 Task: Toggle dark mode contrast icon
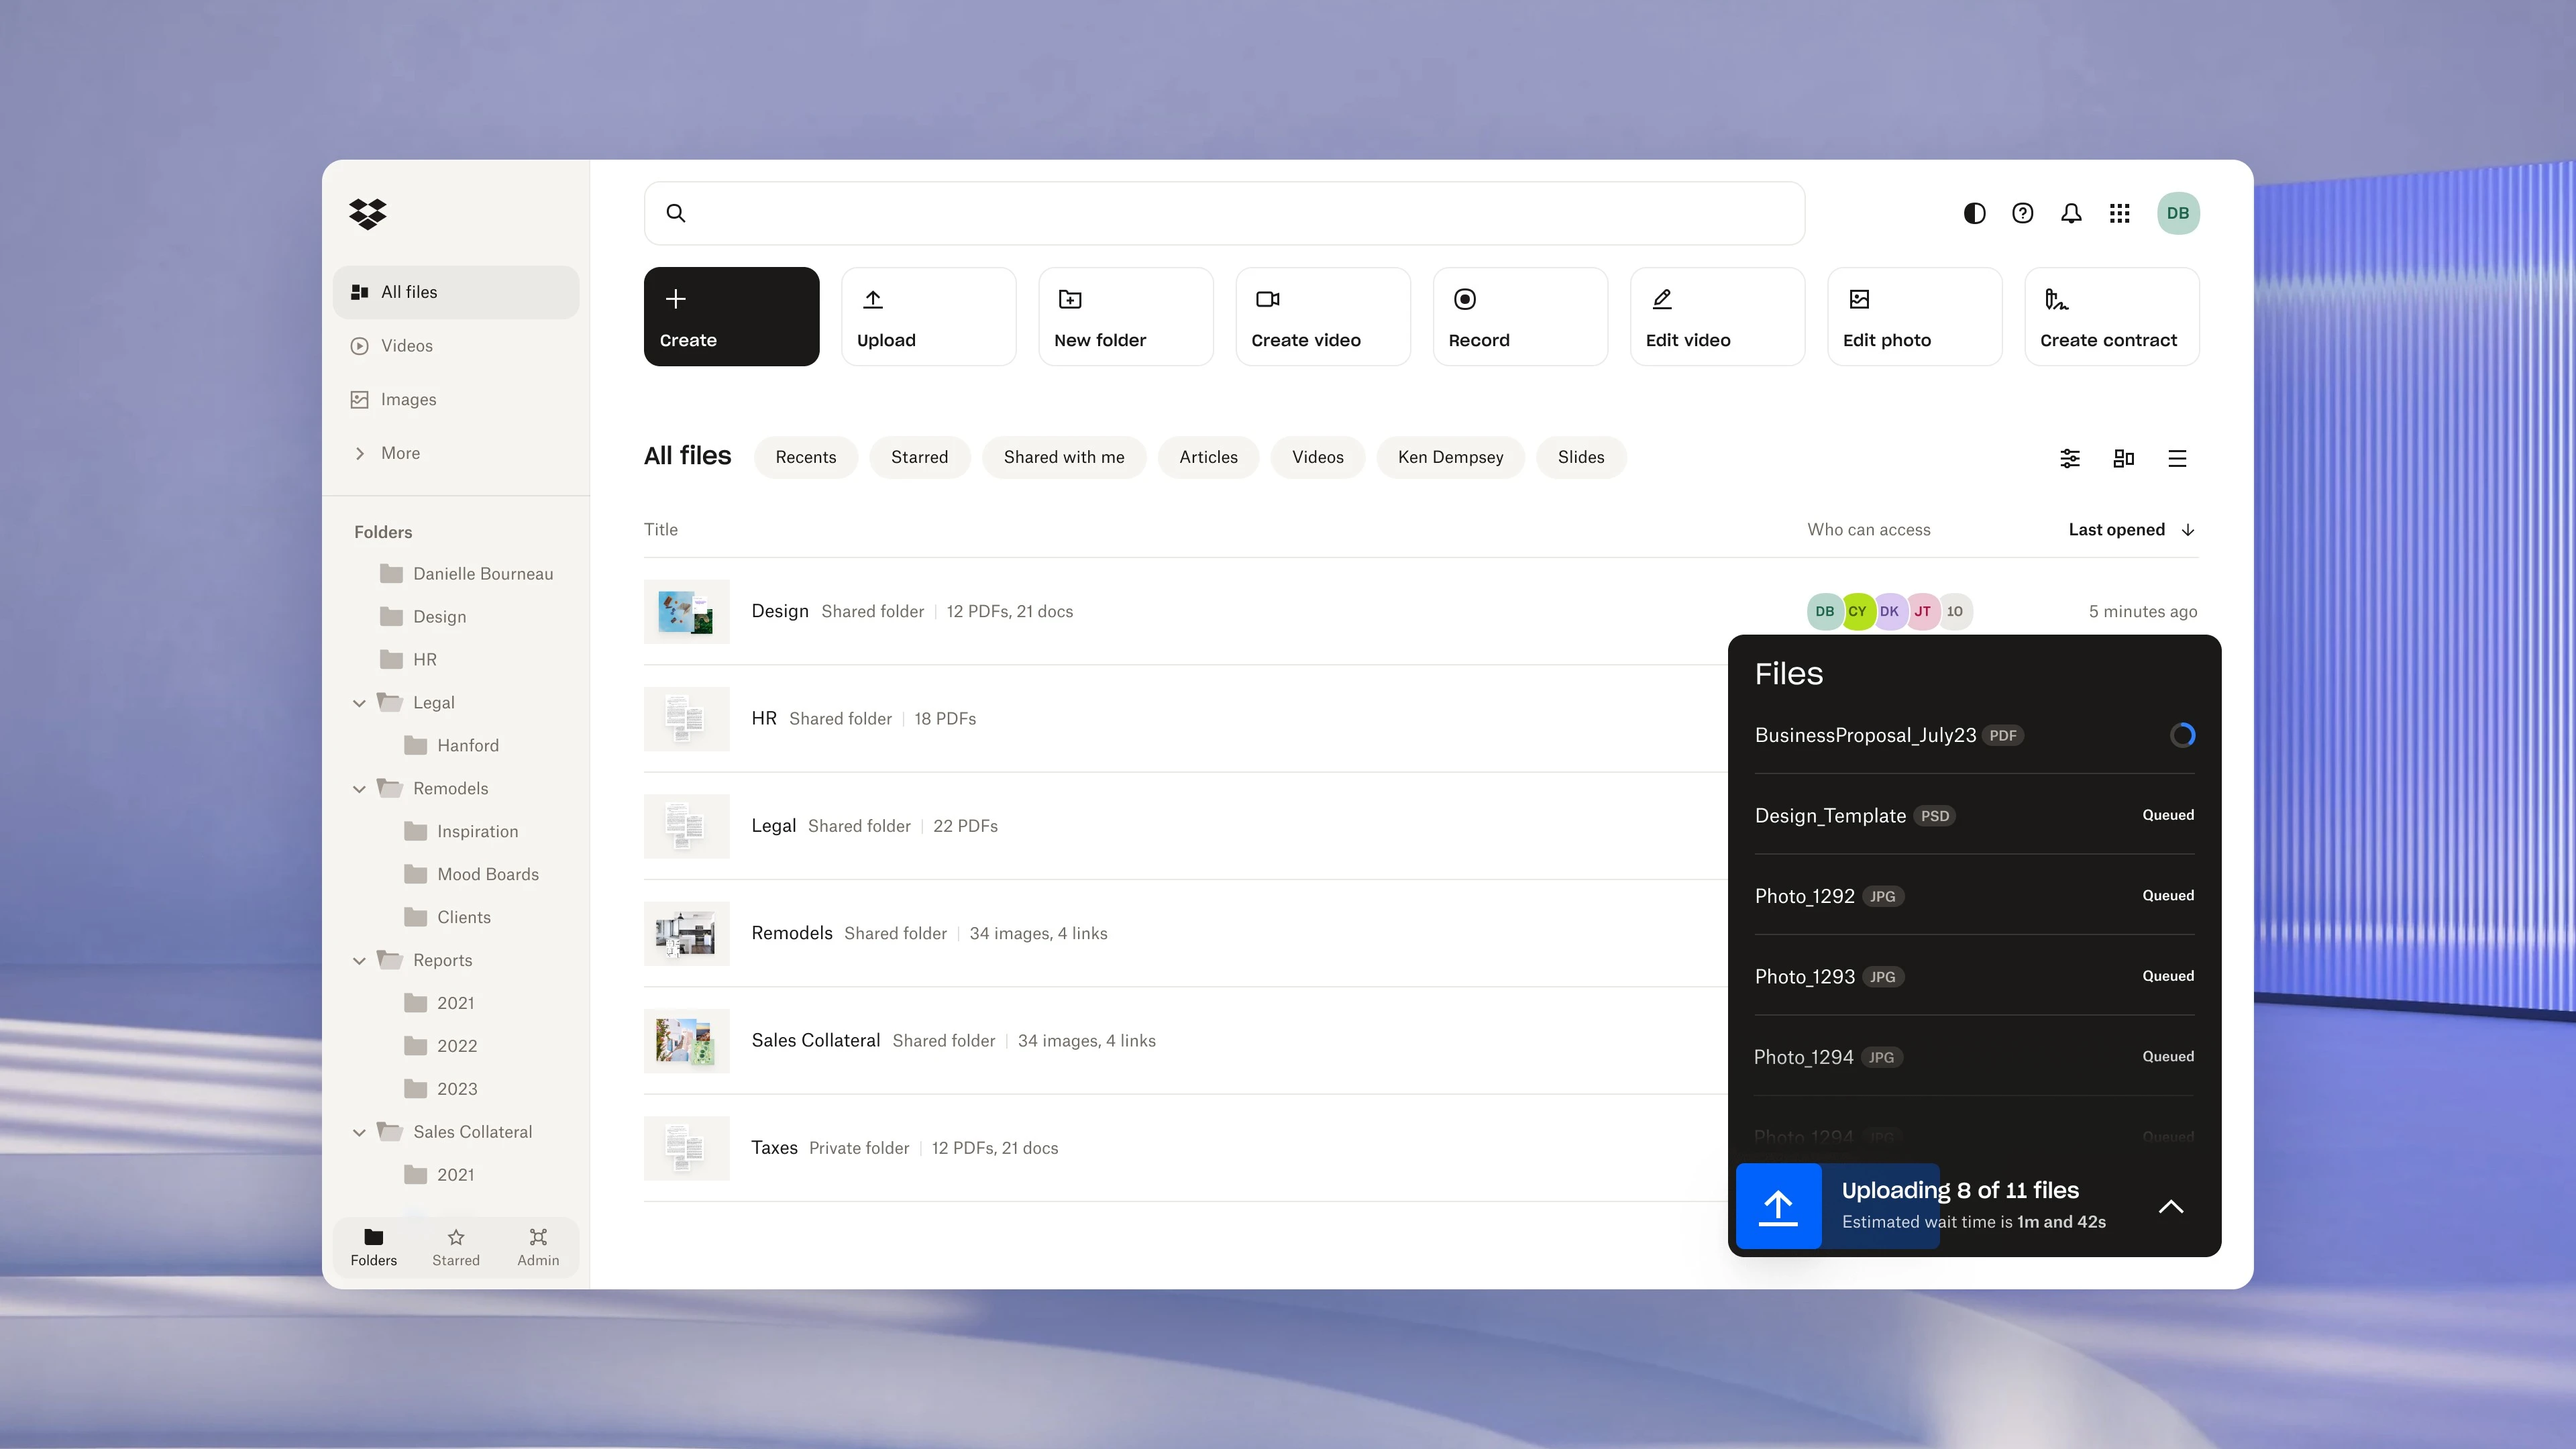(x=1974, y=213)
